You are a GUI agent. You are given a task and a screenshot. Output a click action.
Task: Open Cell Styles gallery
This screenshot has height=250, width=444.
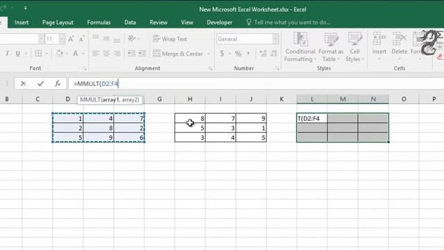click(355, 47)
